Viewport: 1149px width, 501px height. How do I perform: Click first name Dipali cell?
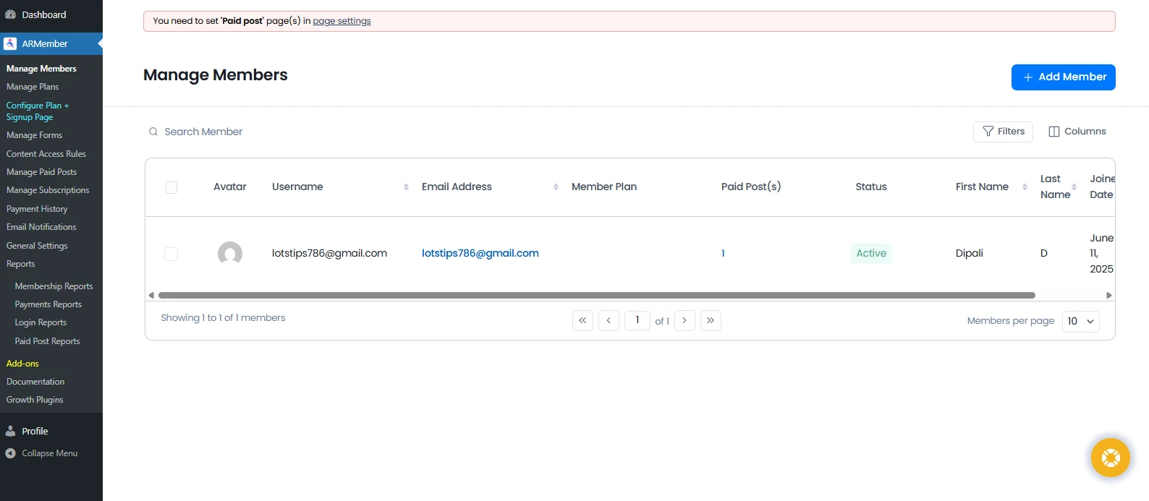coord(969,253)
